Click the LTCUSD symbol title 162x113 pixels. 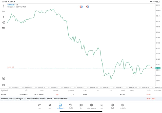click(11, 5)
